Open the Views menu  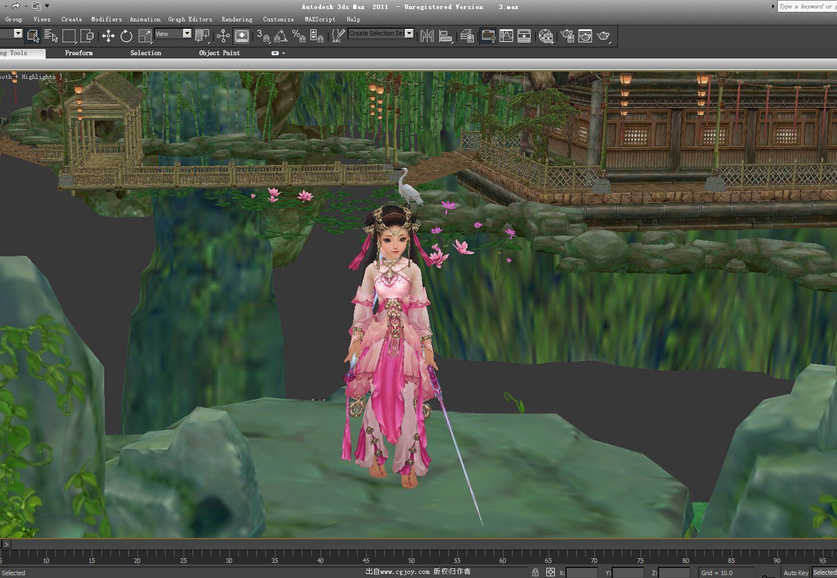pos(42,19)
